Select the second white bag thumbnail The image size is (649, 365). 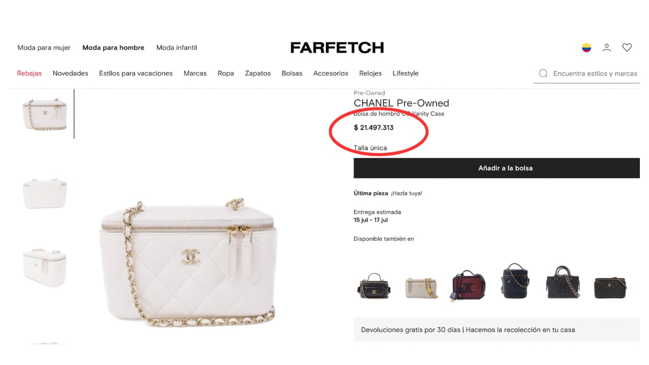[45, 193]
